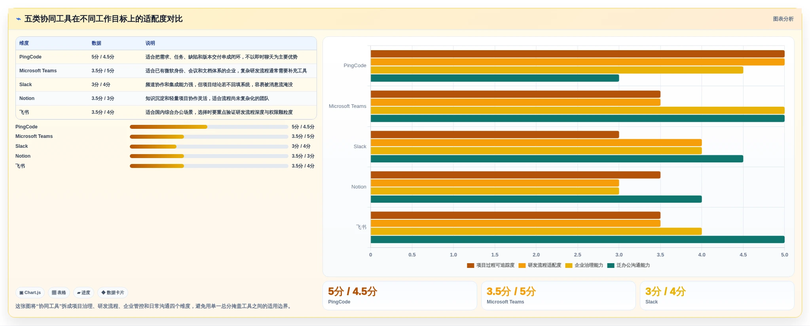Click the Notion label in the progress list
Viewport: 810px width, 326px height.
[23, 156]
